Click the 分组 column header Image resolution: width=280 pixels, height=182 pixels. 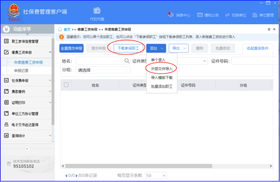coord(243,85)
